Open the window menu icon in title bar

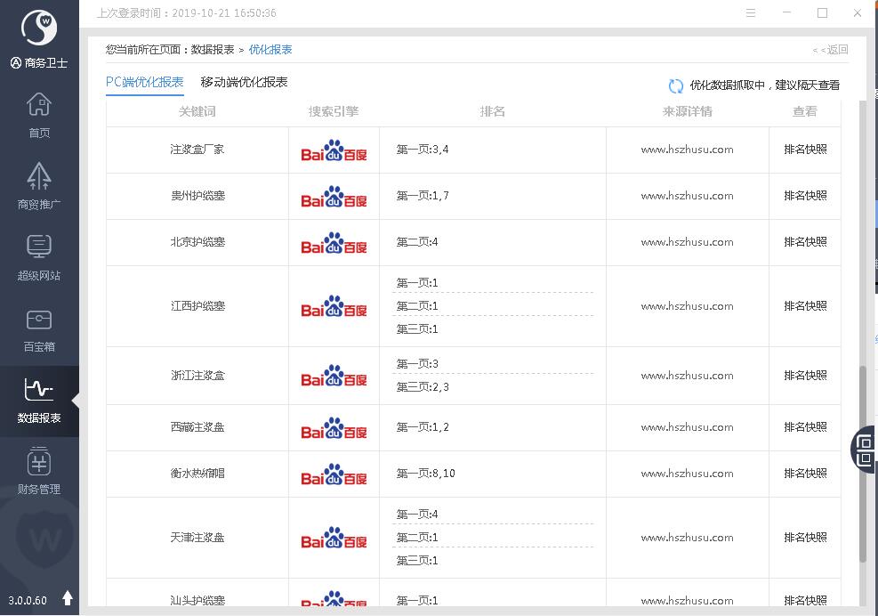(x=752, y=13)
